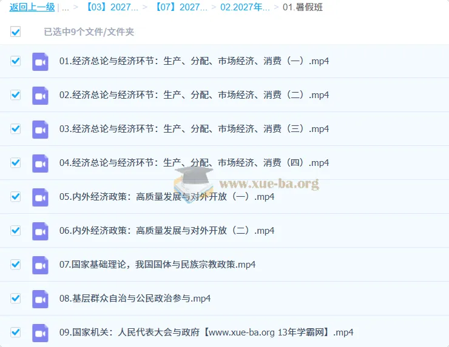Open 07.国家基础理论，我国国体与民族宗教政策.mp4

tap(158, 265)
